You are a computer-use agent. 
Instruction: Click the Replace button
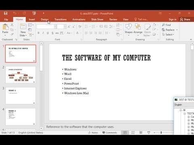(168, 30)
